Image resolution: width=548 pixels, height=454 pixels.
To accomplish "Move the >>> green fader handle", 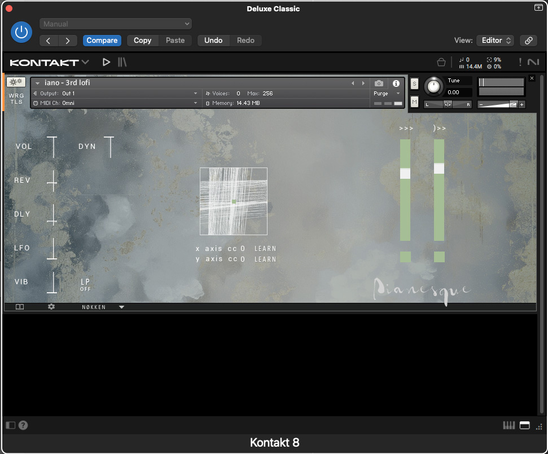I will pyautogui.click(x=405, y=174).
